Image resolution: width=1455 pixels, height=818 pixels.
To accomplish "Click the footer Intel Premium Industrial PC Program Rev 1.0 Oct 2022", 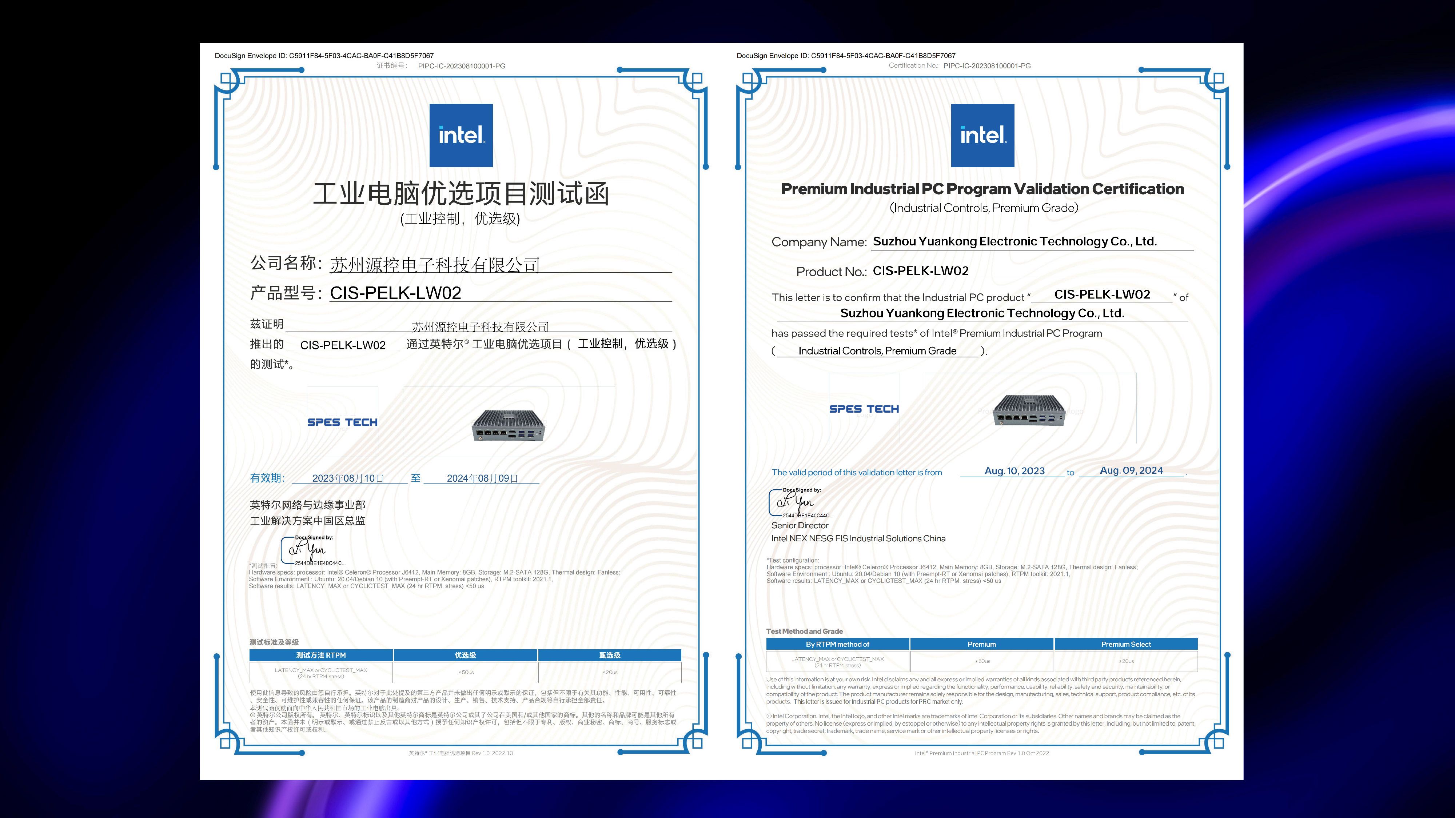I will pos(982,753).
